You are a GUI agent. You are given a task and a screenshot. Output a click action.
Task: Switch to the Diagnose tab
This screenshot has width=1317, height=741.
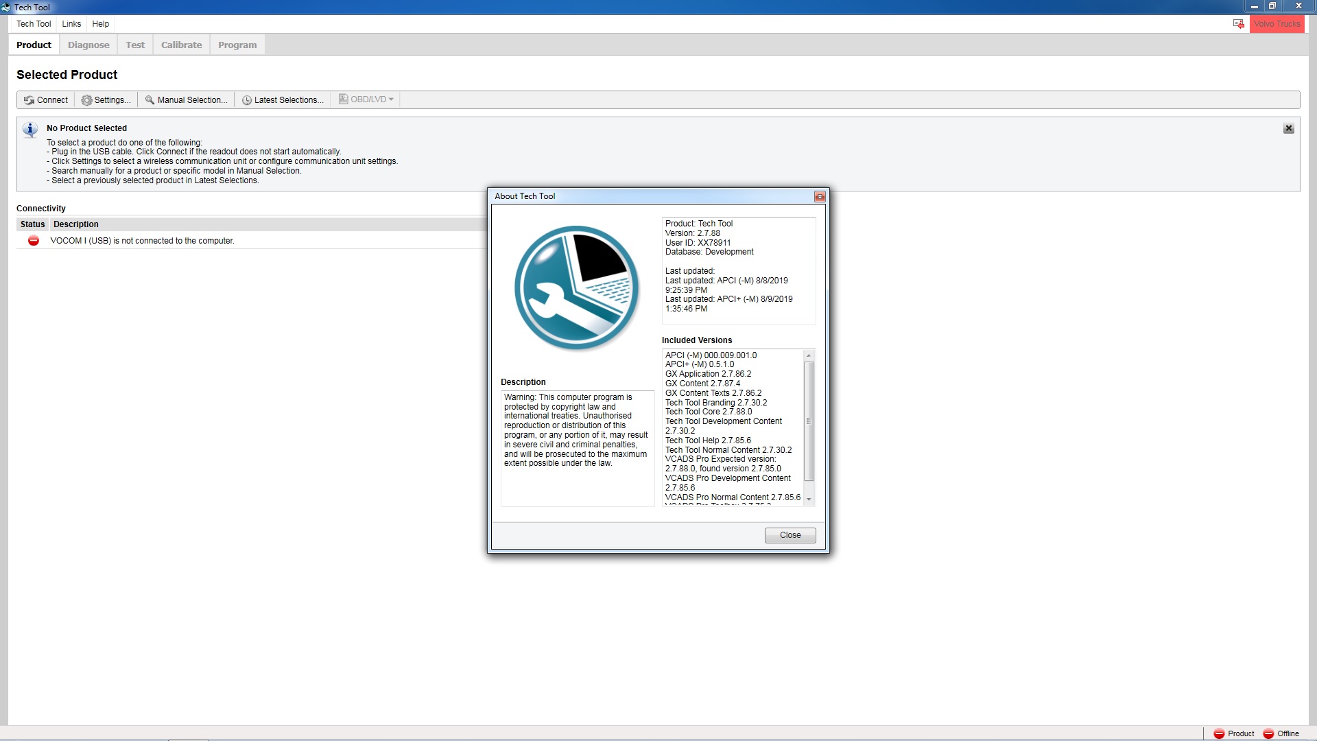coord(88,45)
